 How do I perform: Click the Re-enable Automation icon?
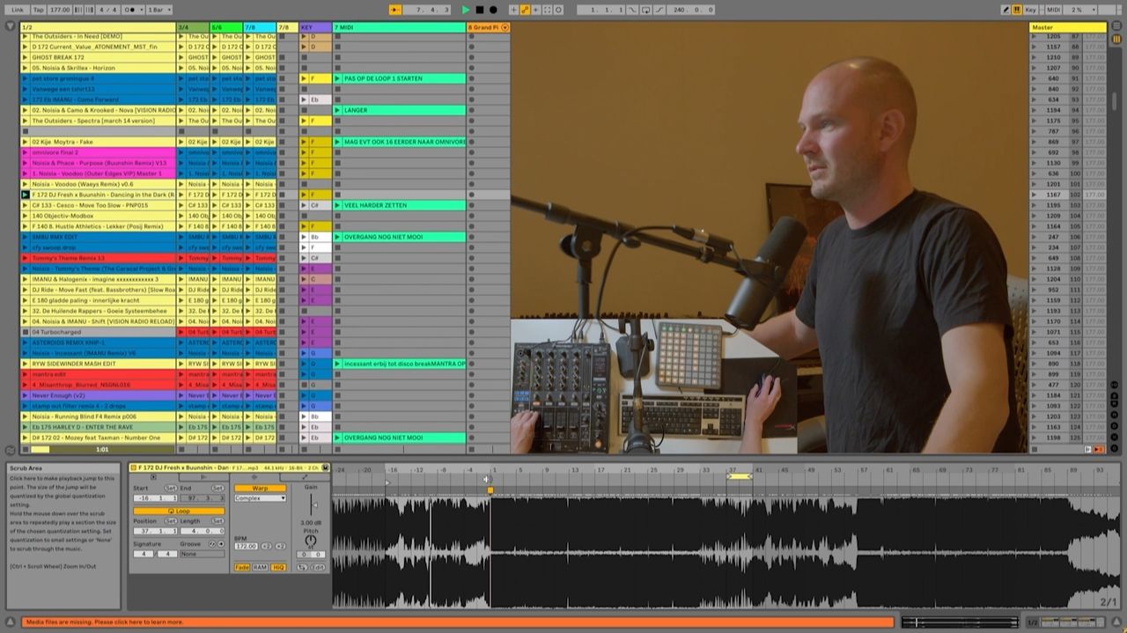[x=535, y=10]
